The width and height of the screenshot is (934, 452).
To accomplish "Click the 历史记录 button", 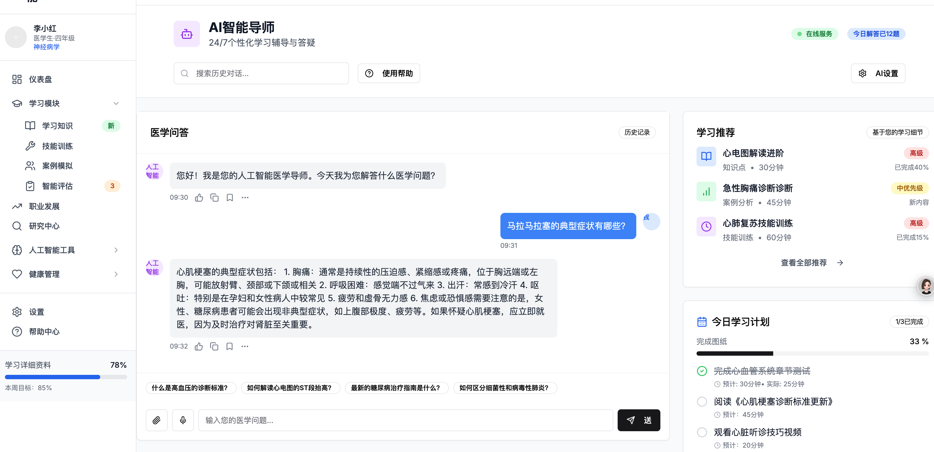I will coord(637,132).
